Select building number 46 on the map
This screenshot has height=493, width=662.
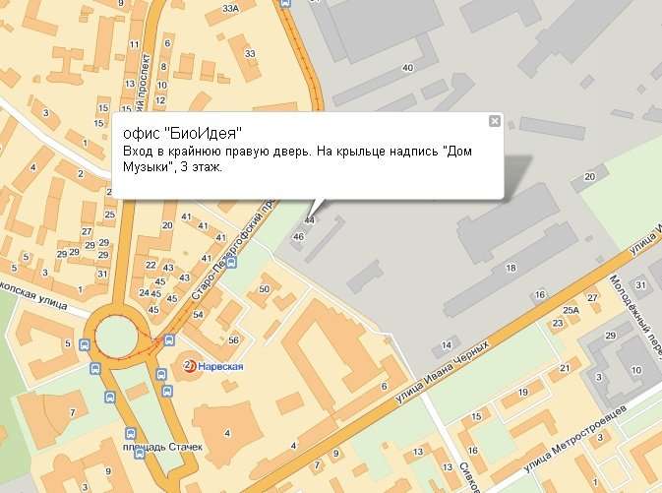(298, 236)
